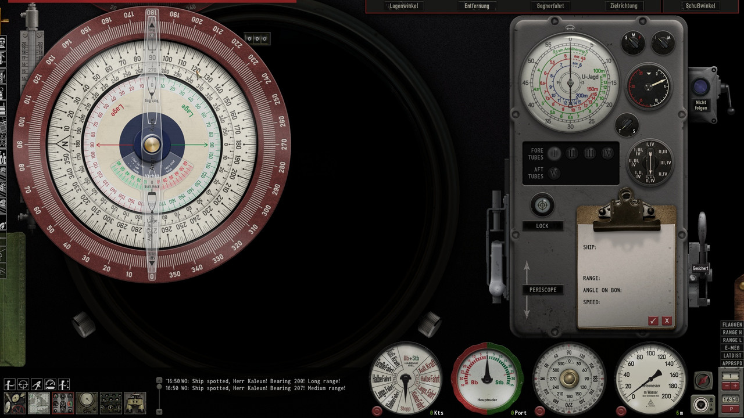
Task: Click the U-Jagd depth dial
Action: 570,81
